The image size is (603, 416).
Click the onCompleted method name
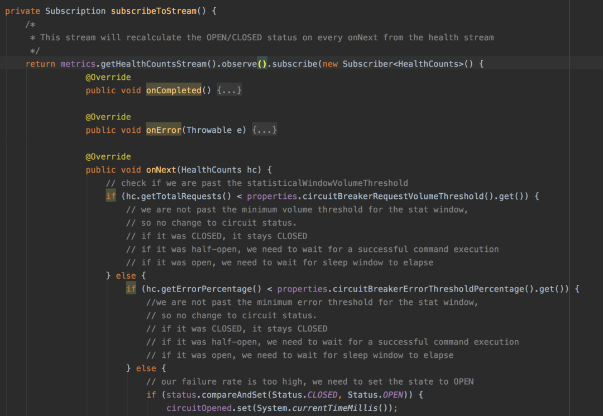[174, 90]
